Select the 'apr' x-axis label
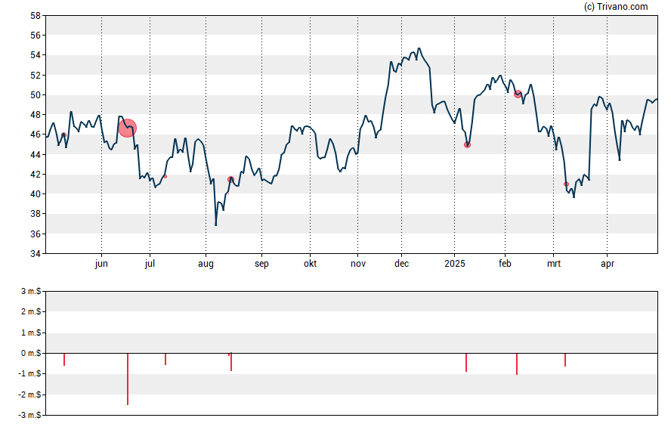This screenshot has height=427, width=671. [608, 264]
